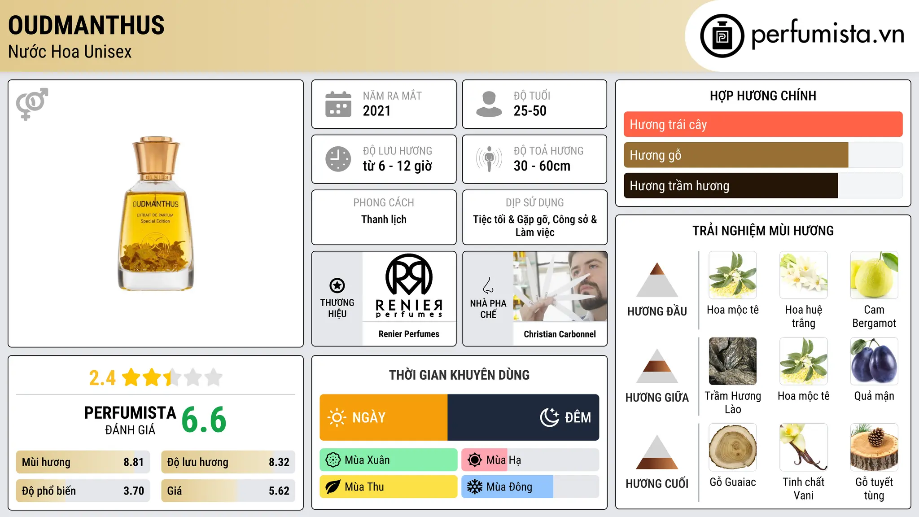Click the 2.4 star rating number
Screen dimensions: 919x517
tap(102, 378)
